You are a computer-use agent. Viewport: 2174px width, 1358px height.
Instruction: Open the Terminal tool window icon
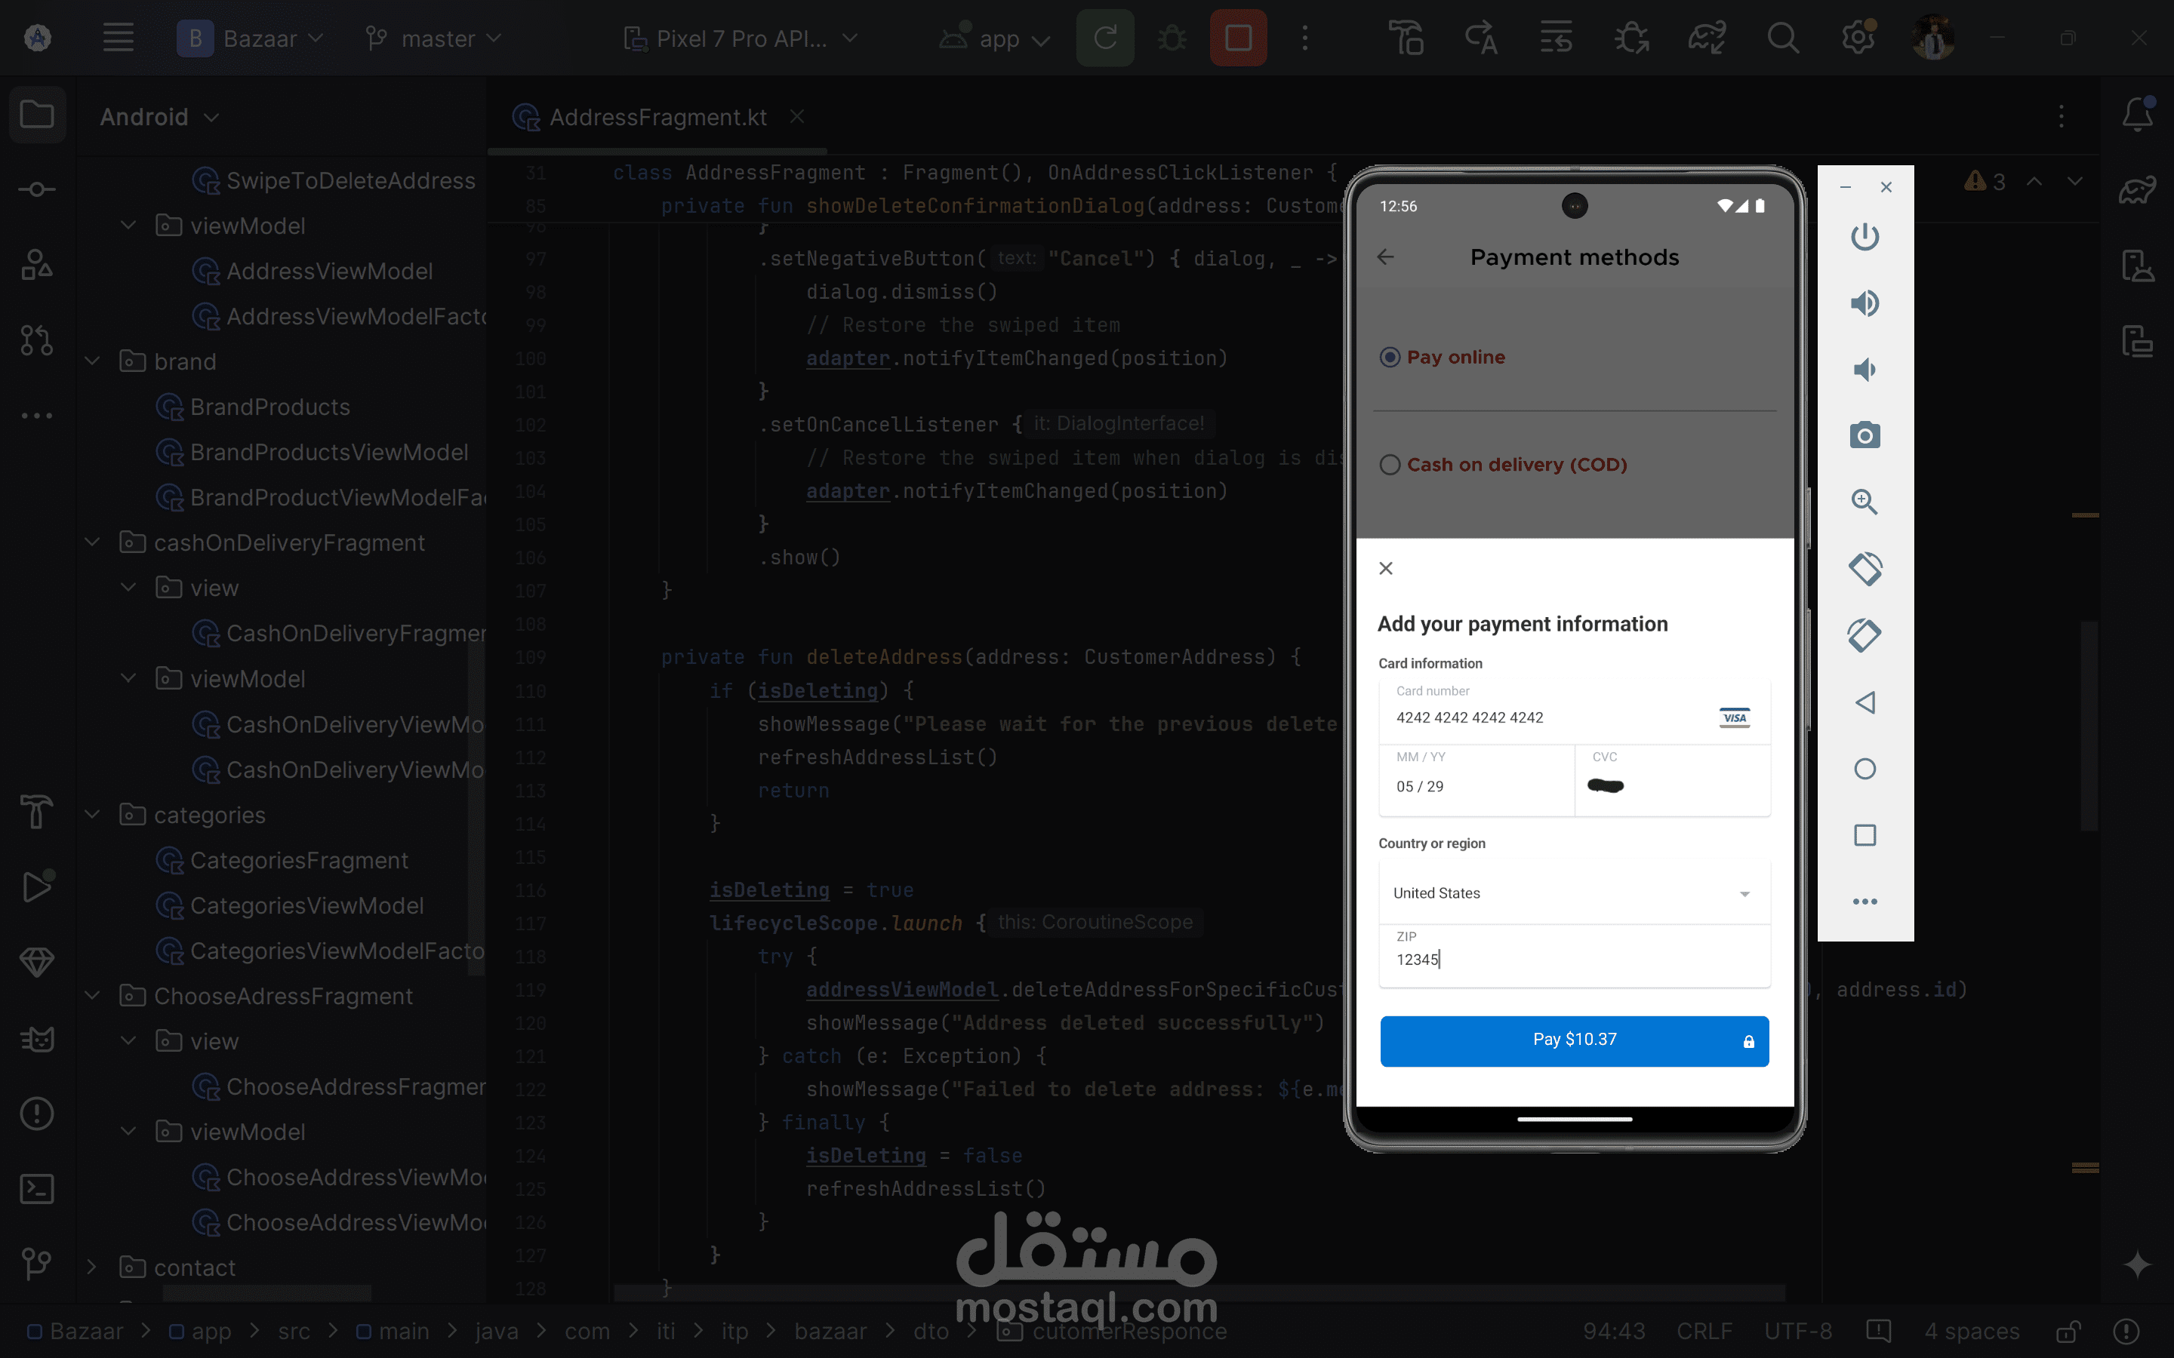tap(37, 1188)
